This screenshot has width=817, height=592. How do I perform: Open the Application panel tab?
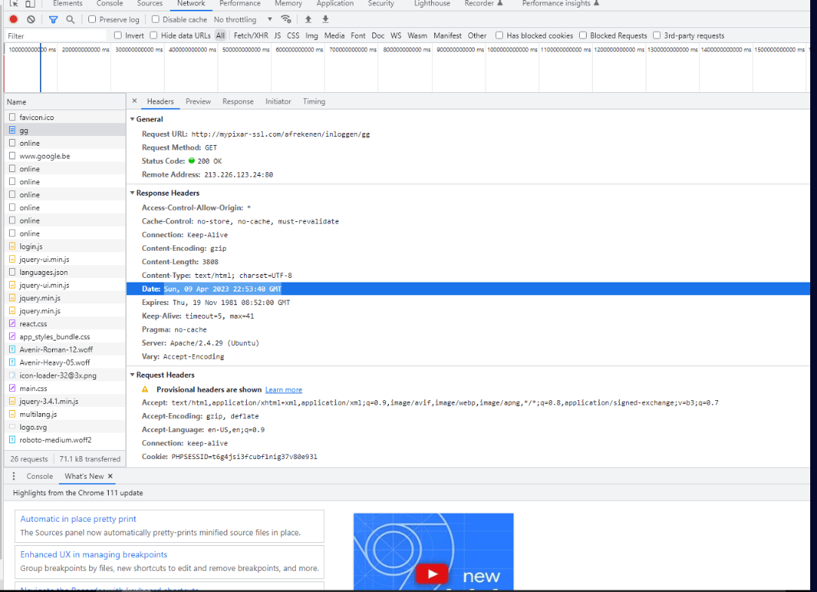coord(335,4)
